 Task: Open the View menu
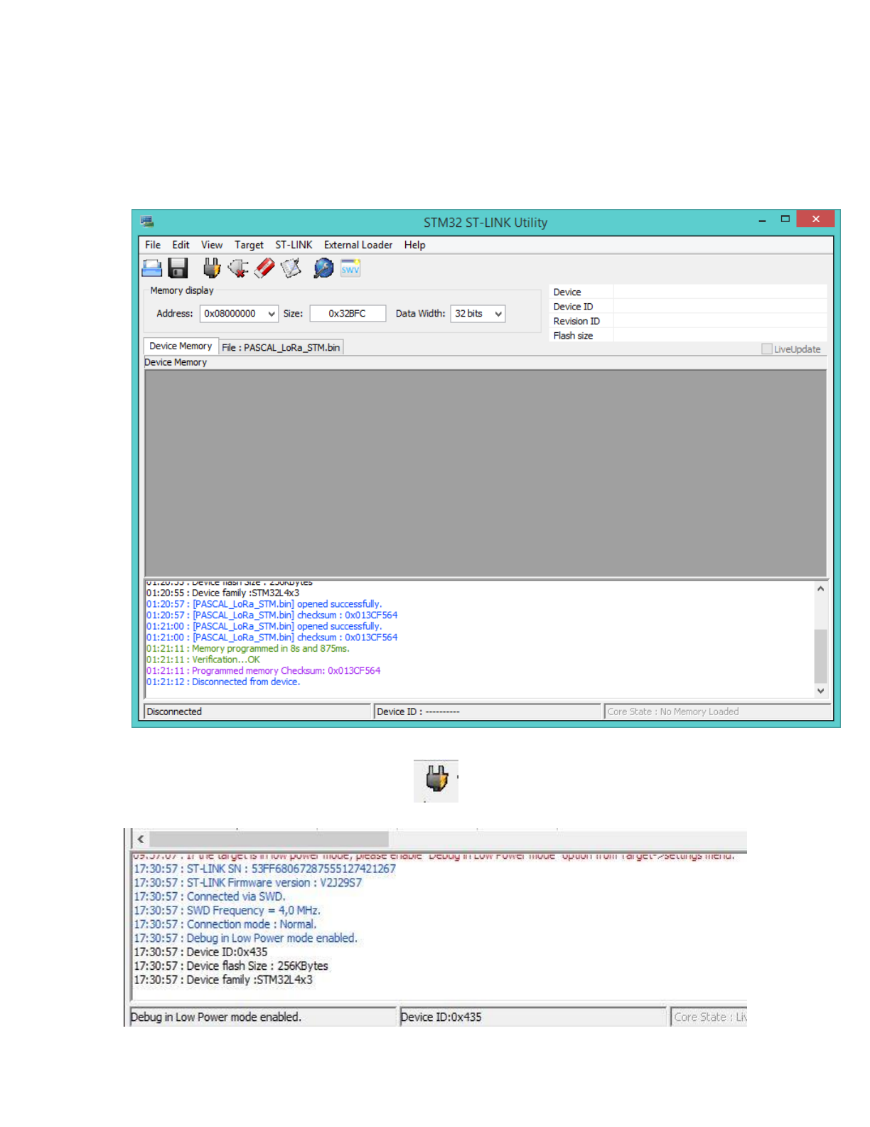click(212, 245)
